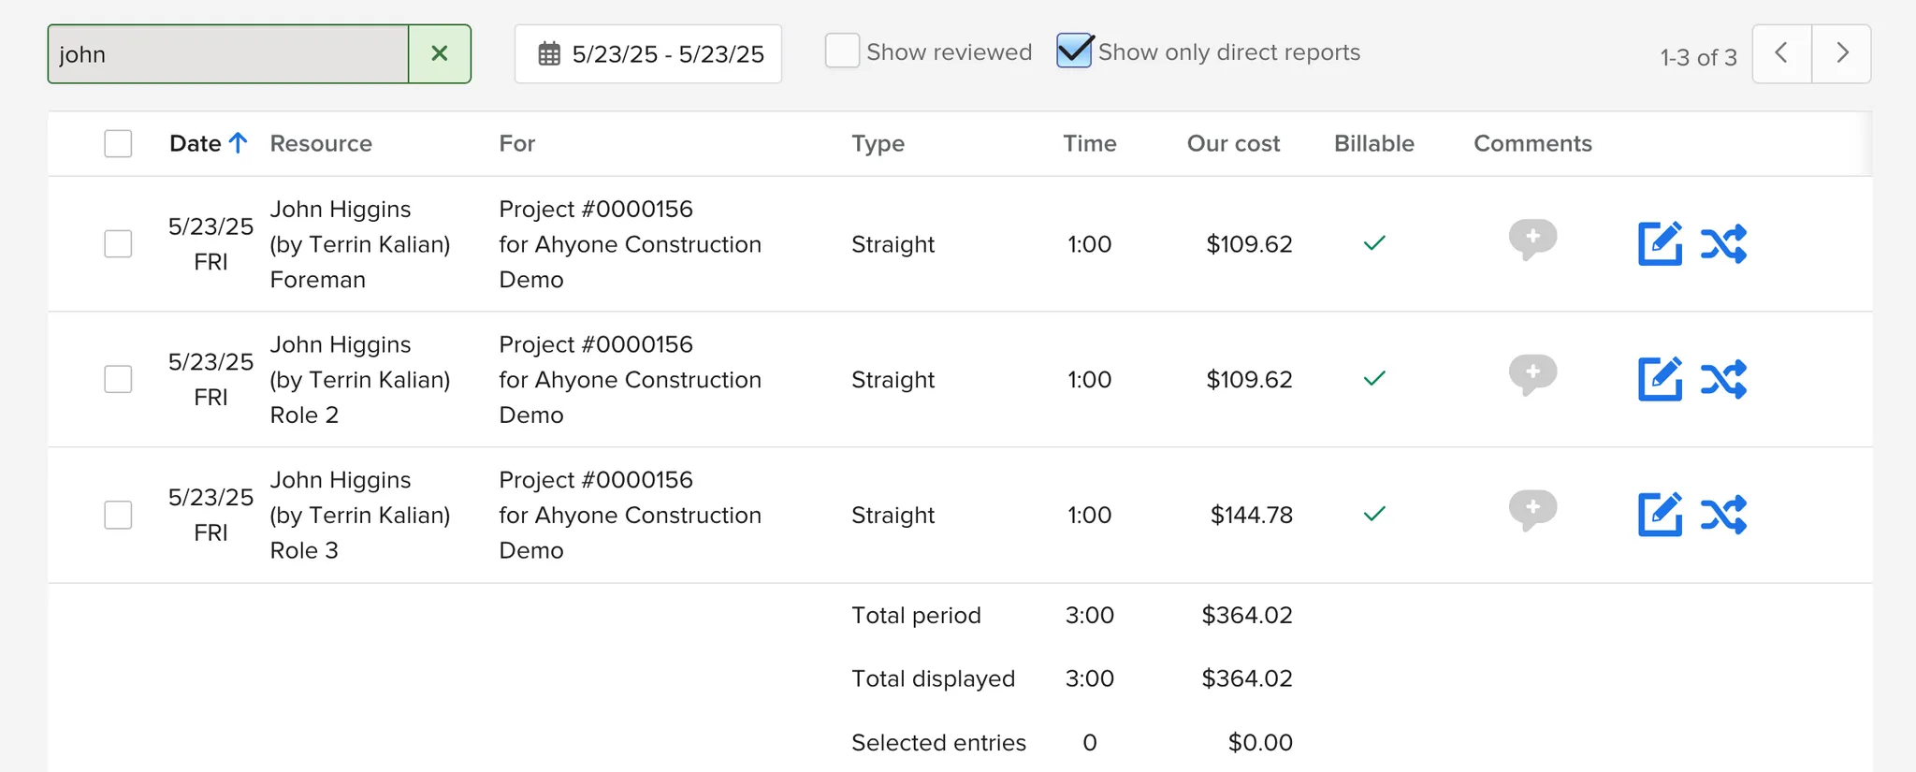The width and height of the screenshot is (1916, 772).
Task: Add comment to the Role 3 entry
Action: (1532, 511)
